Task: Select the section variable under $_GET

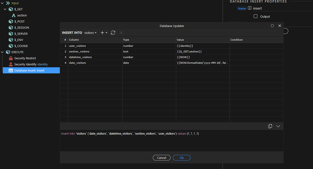Action: click(x=22, y=15)
